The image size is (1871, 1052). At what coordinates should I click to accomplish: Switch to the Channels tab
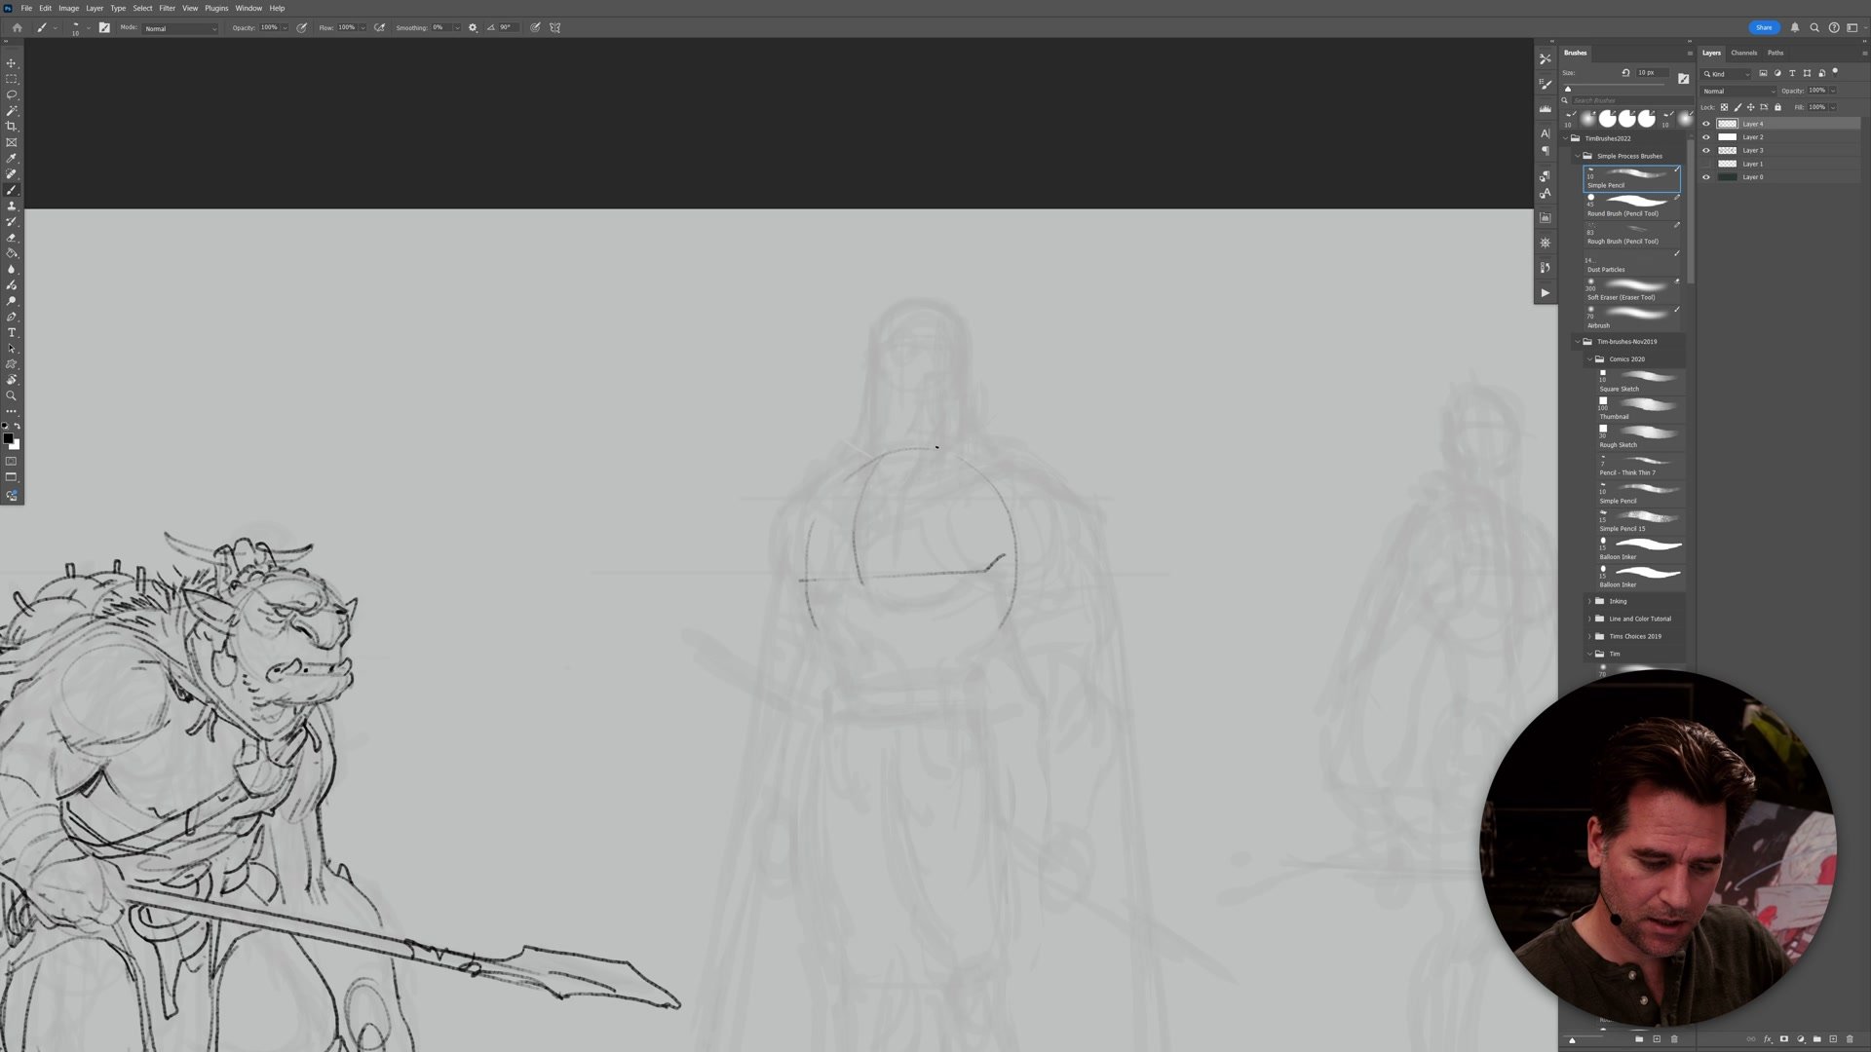(1743, 53)
